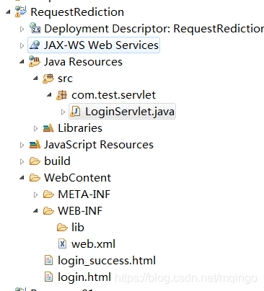This screenshot has height=291, width=264.
Task: Click the JAX-WS Web Services icon
Action: pos(35,45)
